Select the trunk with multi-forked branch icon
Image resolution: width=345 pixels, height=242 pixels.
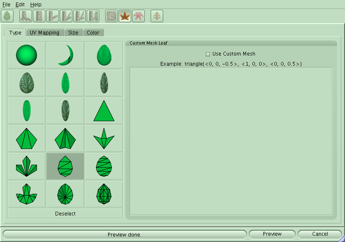point(80,16)
